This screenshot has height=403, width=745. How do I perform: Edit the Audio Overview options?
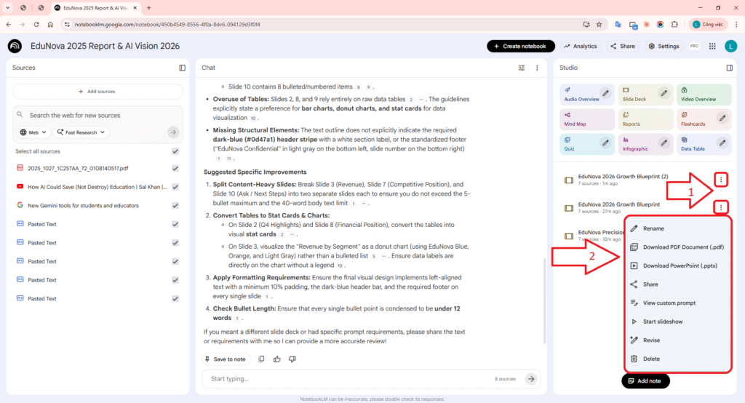606,93
